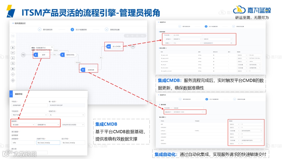This screenshot has width=282, height=159.
Task: Pick the API node tool in palette
Action: (x=13, y=53)
